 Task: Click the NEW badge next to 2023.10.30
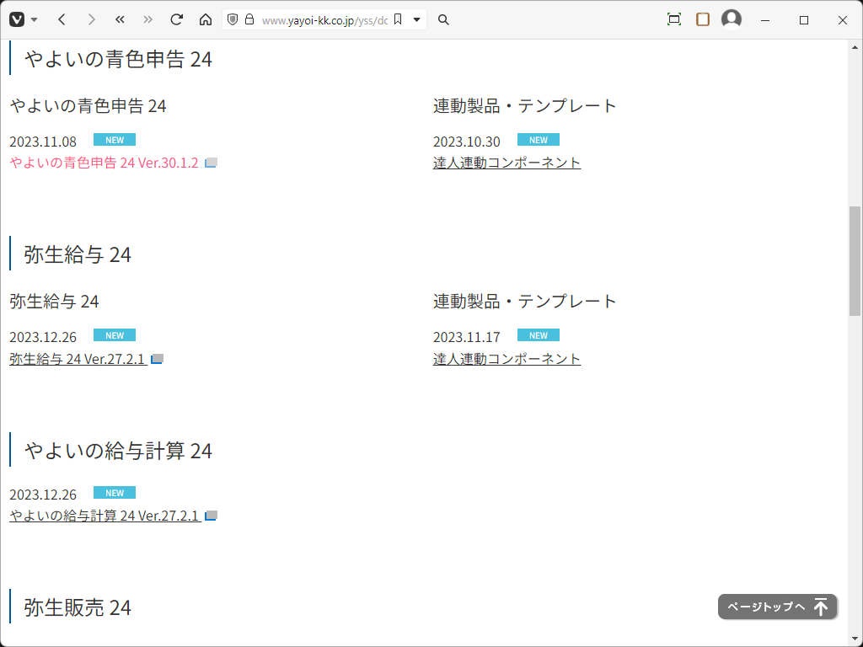click(539, 140)
